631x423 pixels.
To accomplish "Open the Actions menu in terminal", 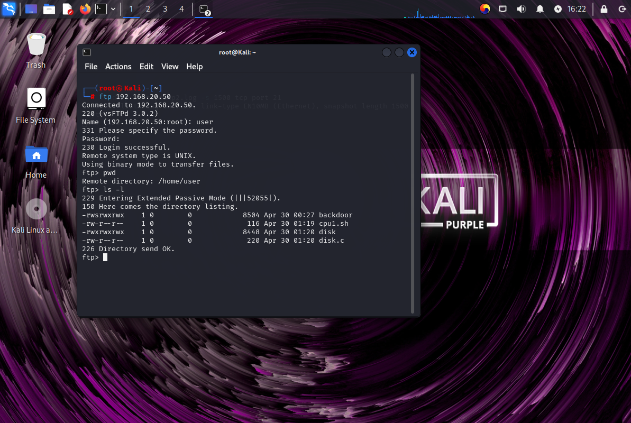I will point(118,67).
